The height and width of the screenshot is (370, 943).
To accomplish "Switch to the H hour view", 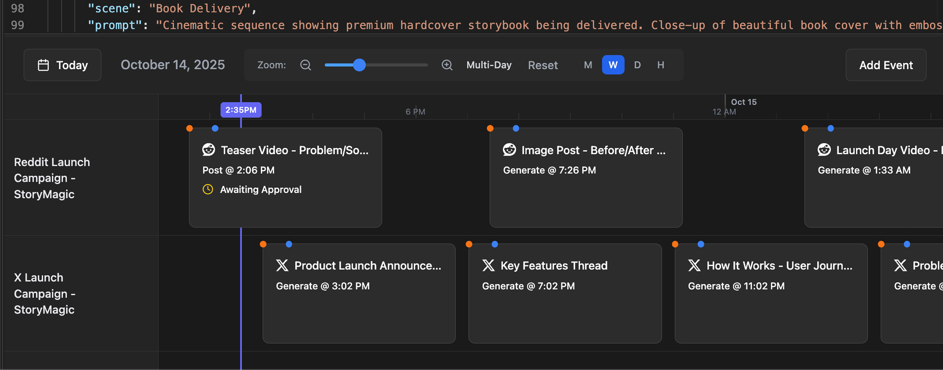I will click(x=661, y=65).
